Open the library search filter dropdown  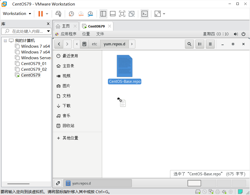49,31
